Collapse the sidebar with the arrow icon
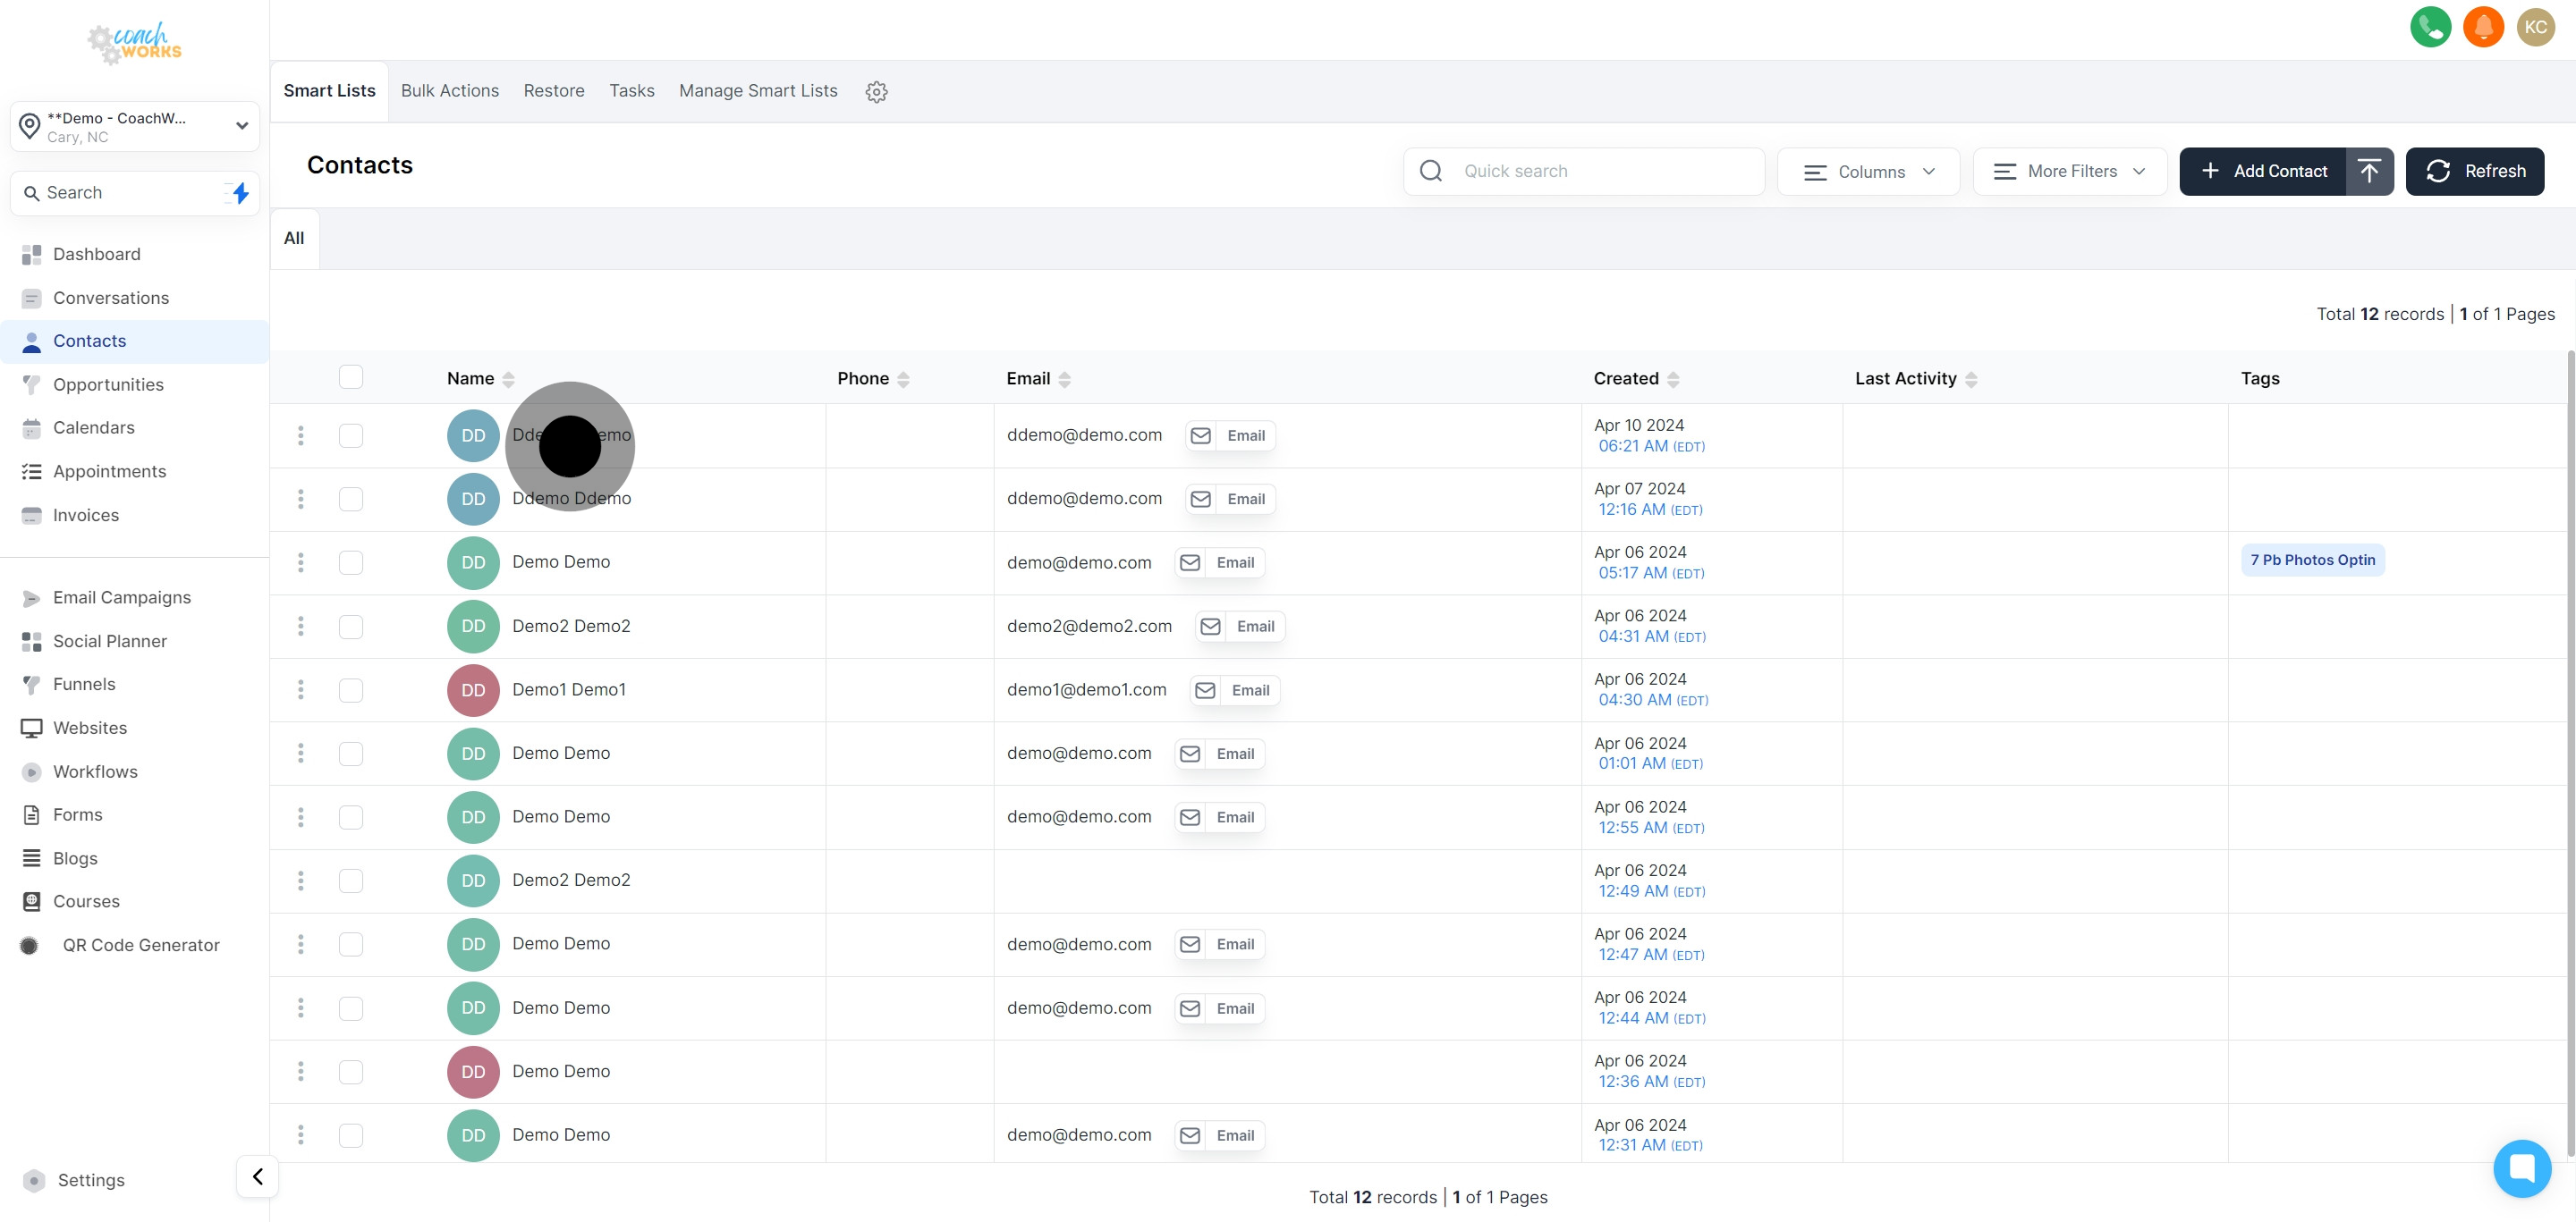The height and width of the screenshot is (1222, 2576). point(257,1176)
